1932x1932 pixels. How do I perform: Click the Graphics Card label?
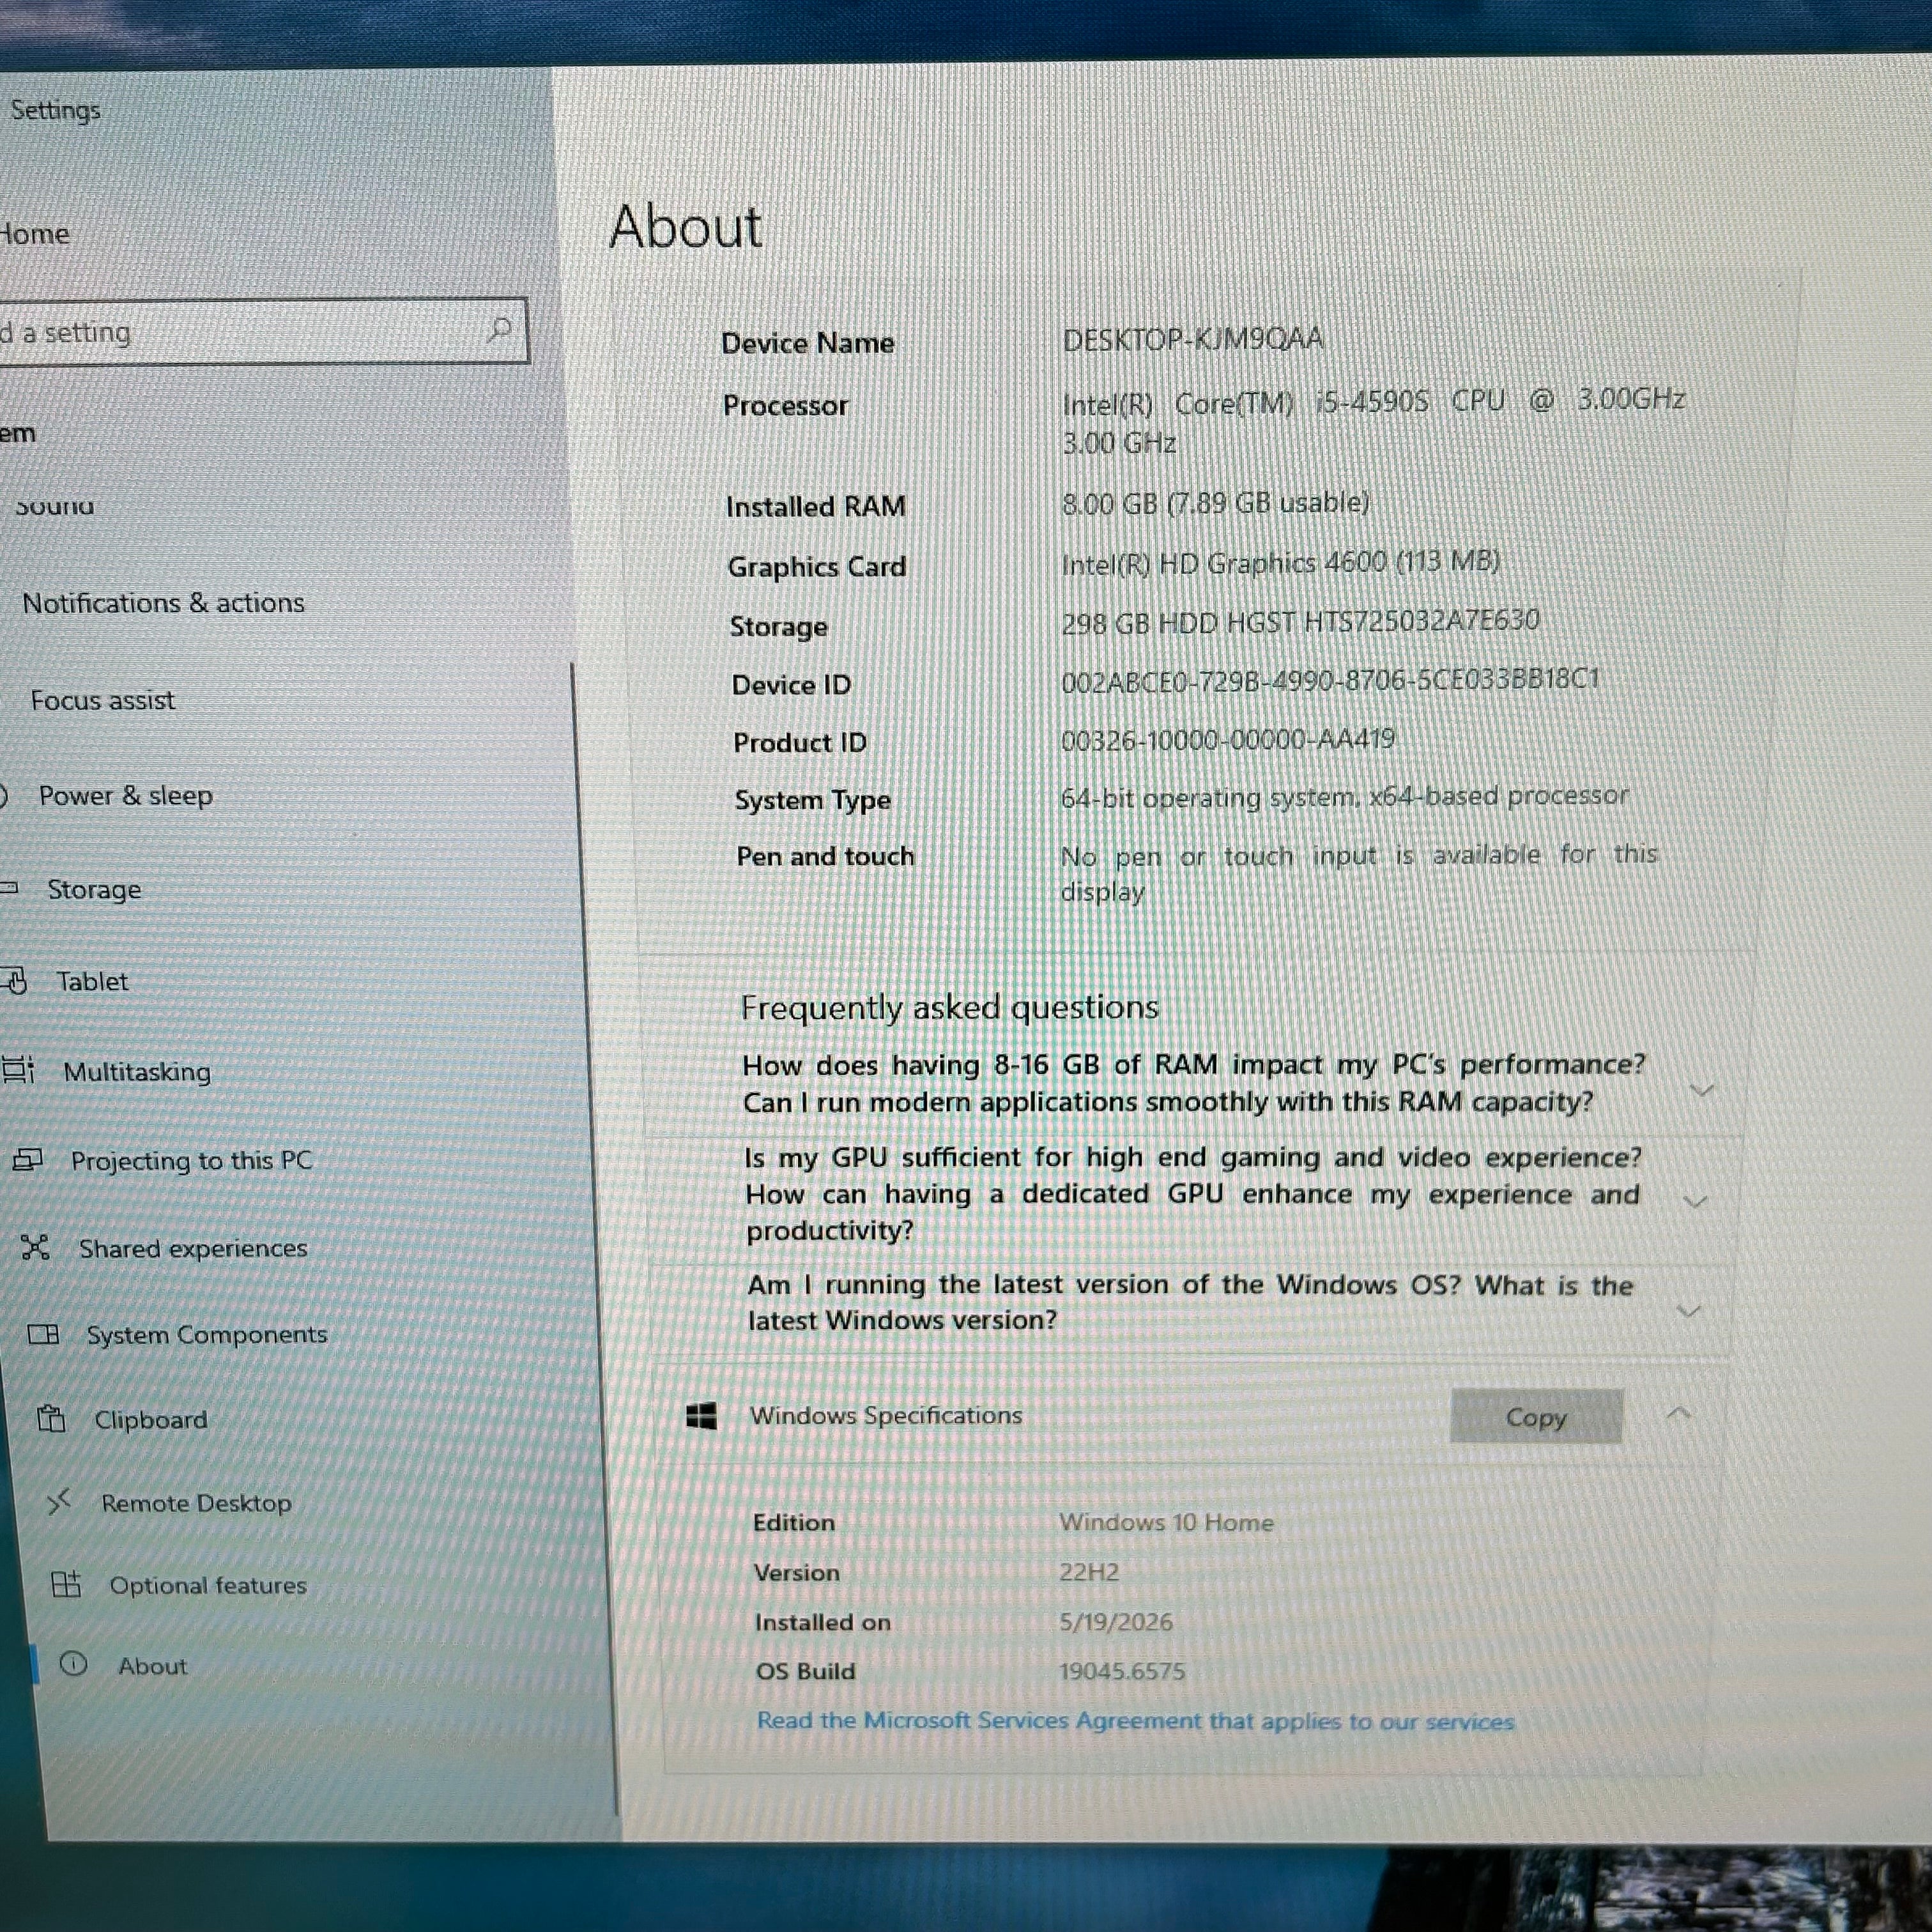click(x=817, y=567)
